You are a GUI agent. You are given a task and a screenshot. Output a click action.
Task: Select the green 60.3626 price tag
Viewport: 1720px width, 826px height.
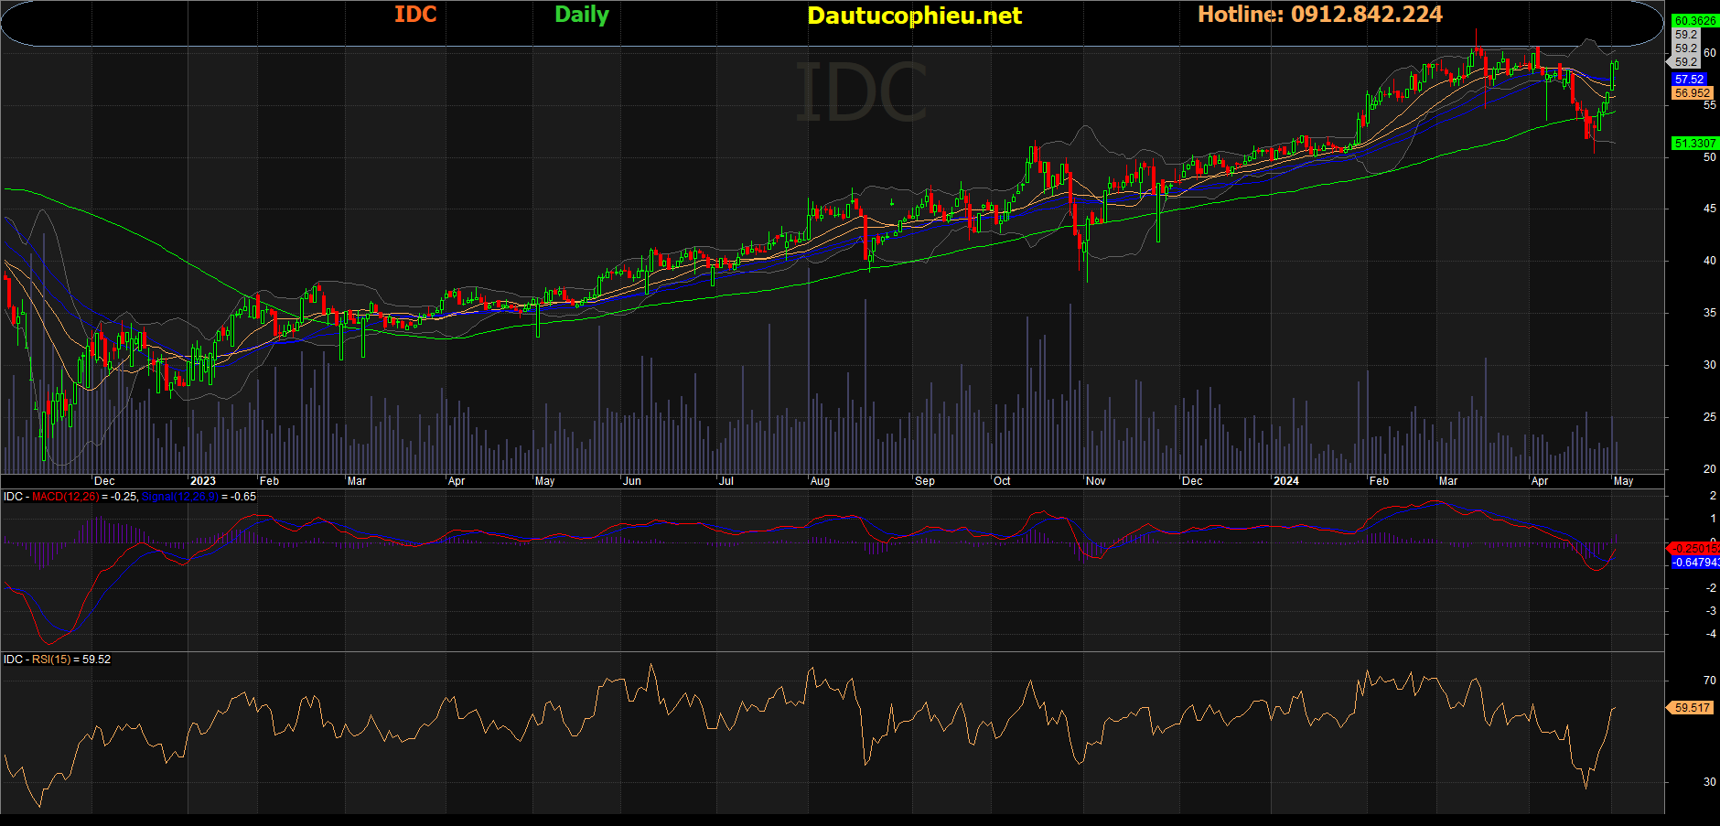[1694, 21]
